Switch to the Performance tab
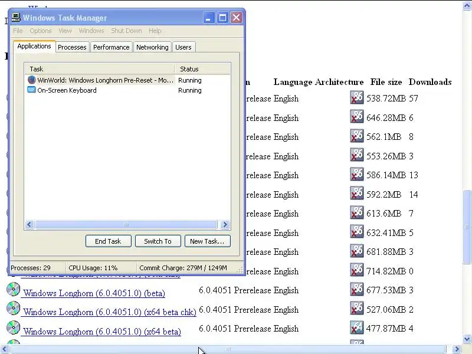This screenshot has width=472, height=354. [111, 47]
